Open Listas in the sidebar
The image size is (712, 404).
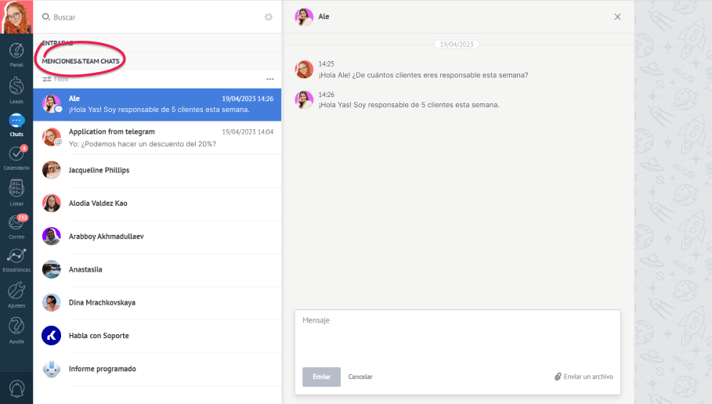[x=16, y=190]
